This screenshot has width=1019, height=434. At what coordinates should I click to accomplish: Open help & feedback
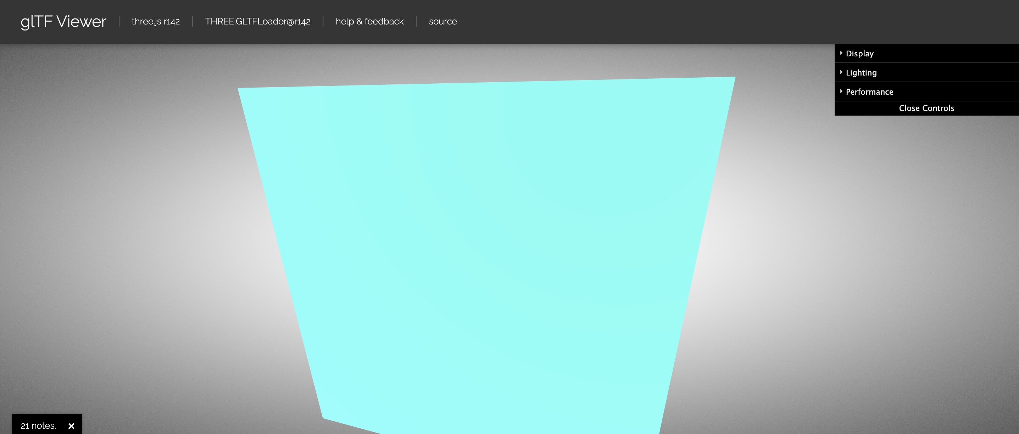(x=369, y=22)
